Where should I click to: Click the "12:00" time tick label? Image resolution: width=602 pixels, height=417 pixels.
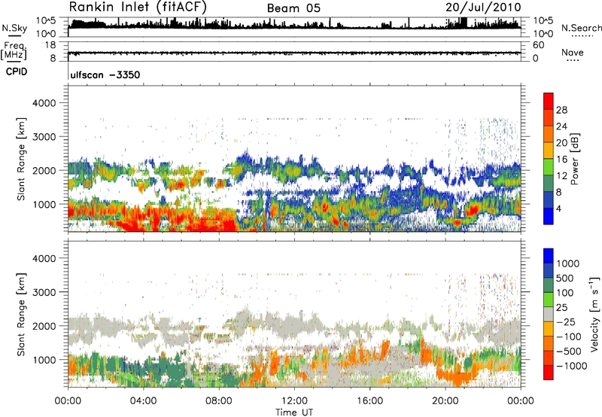click(x=294, y=400)
